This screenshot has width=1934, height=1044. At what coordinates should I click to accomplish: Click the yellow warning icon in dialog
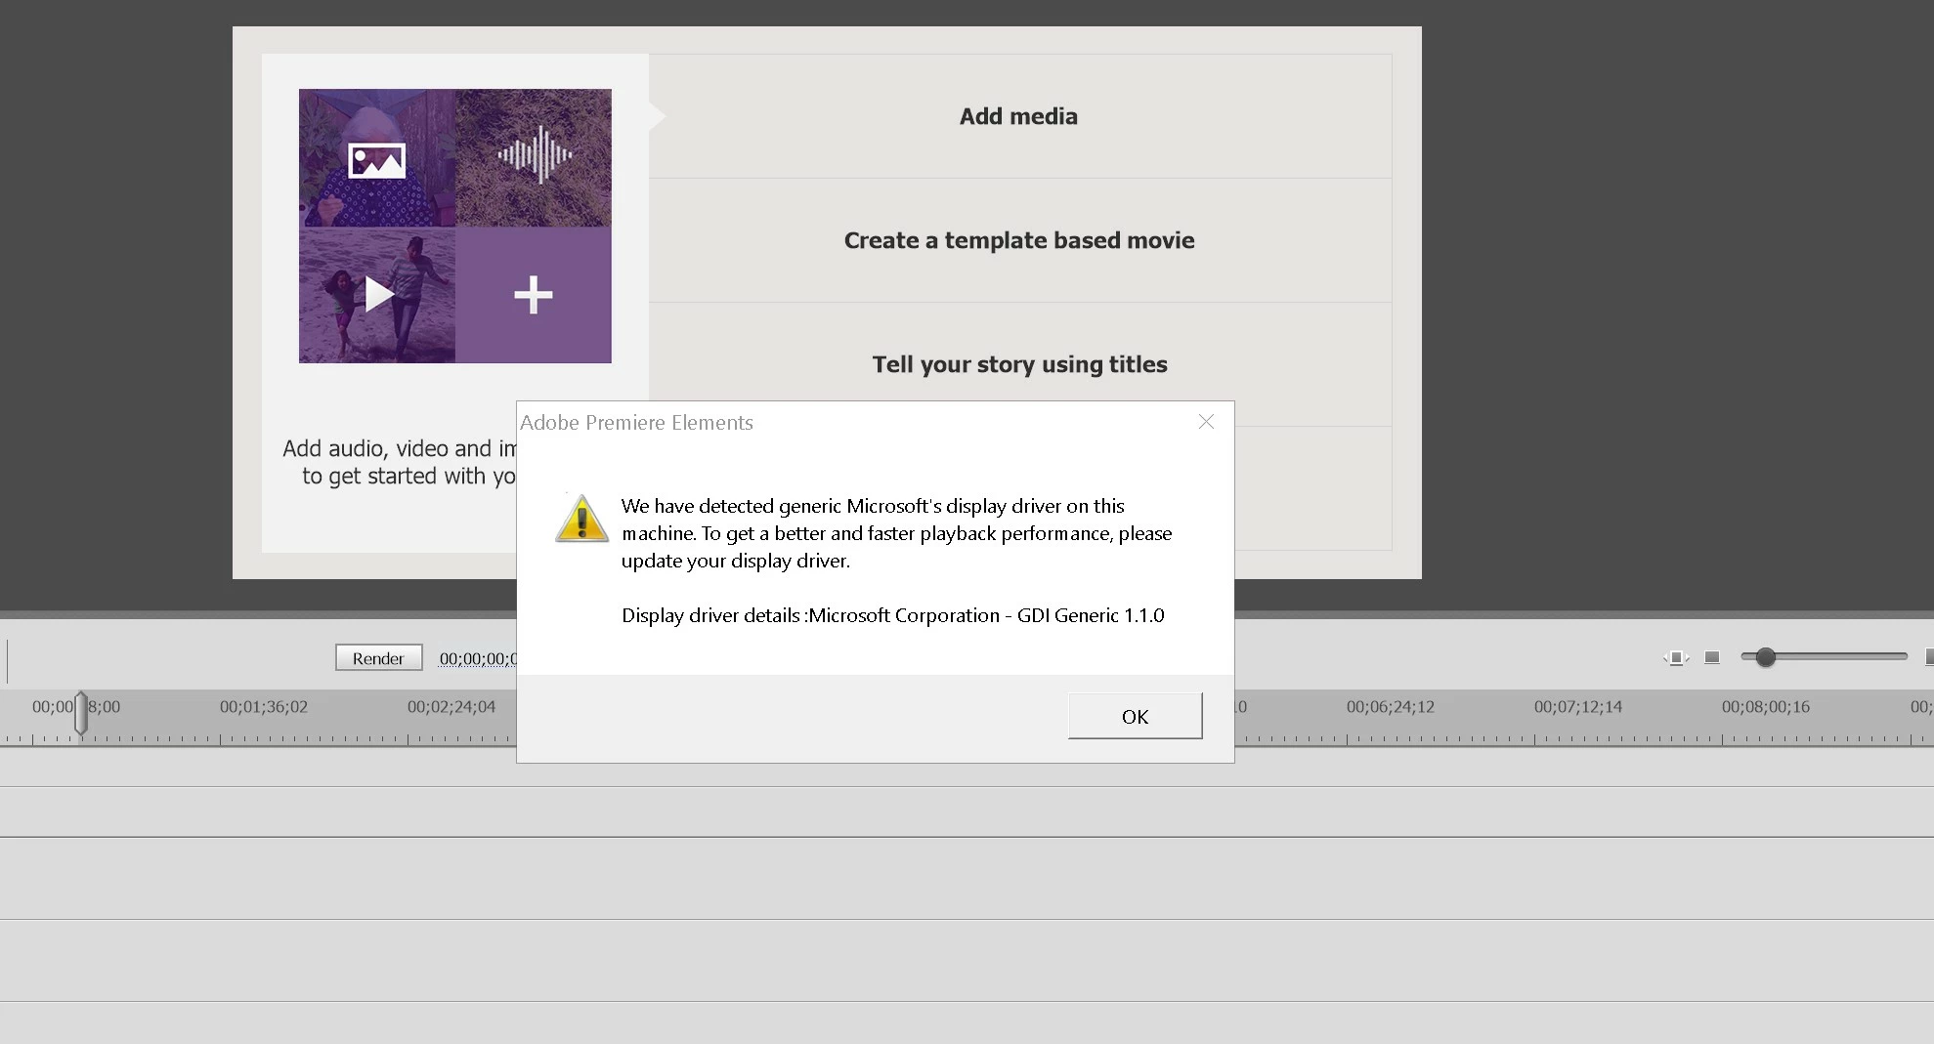[582, 519]
